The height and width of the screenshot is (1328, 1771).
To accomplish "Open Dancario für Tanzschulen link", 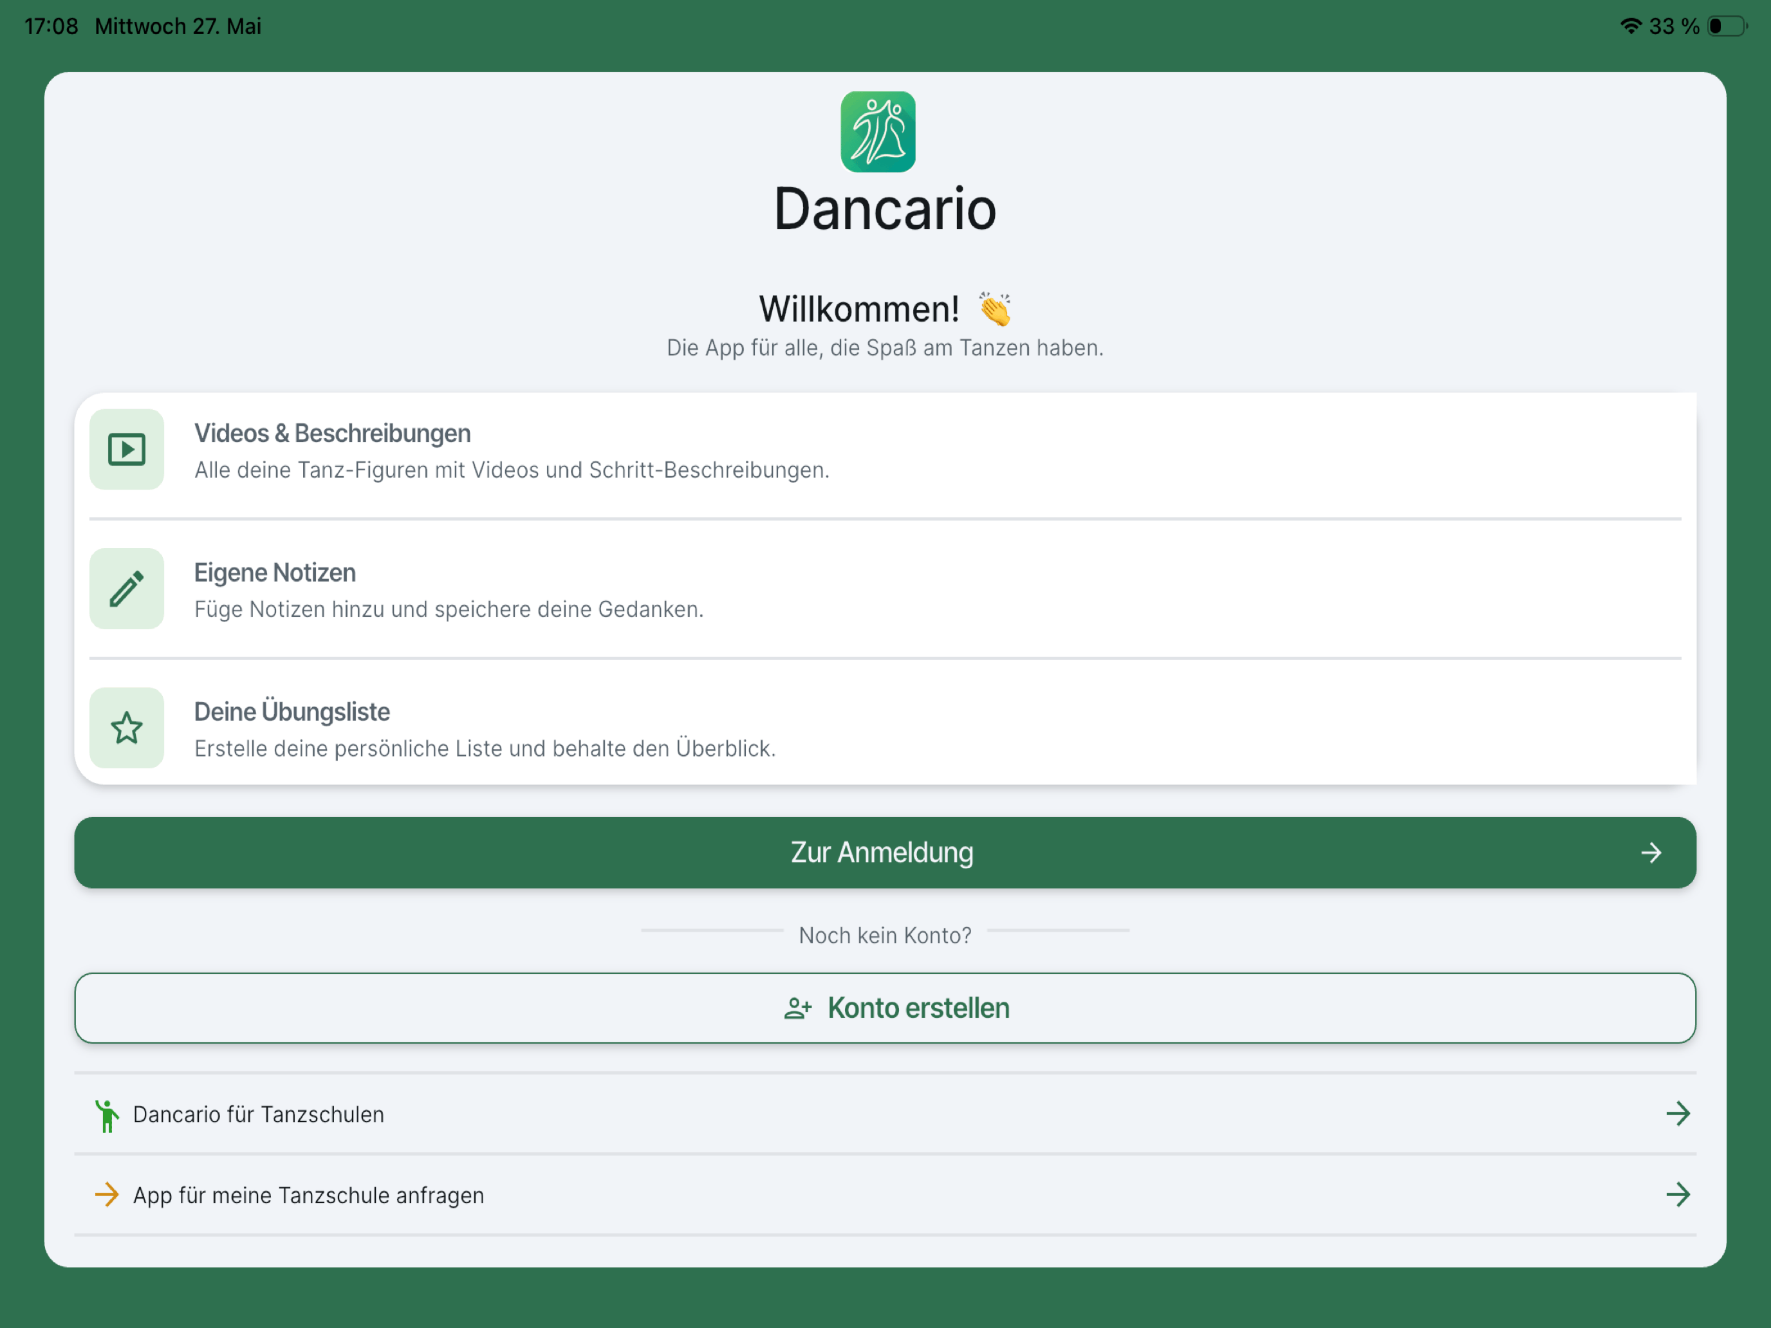I will tap(885, 1114).
